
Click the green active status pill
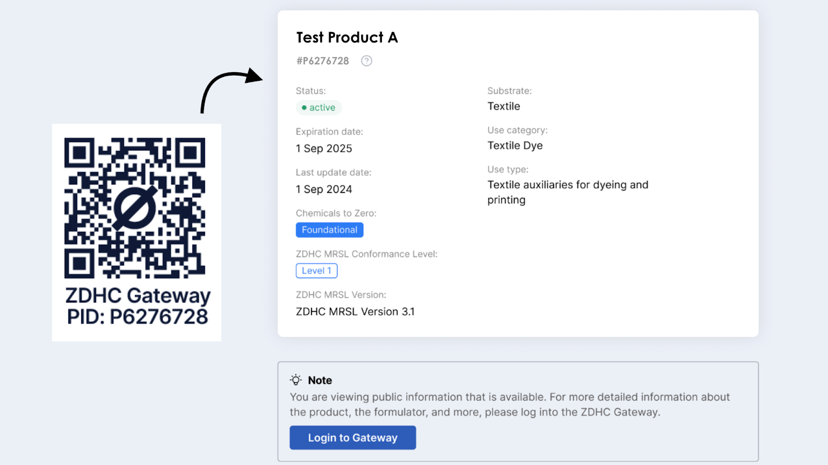tap(319, 108)
